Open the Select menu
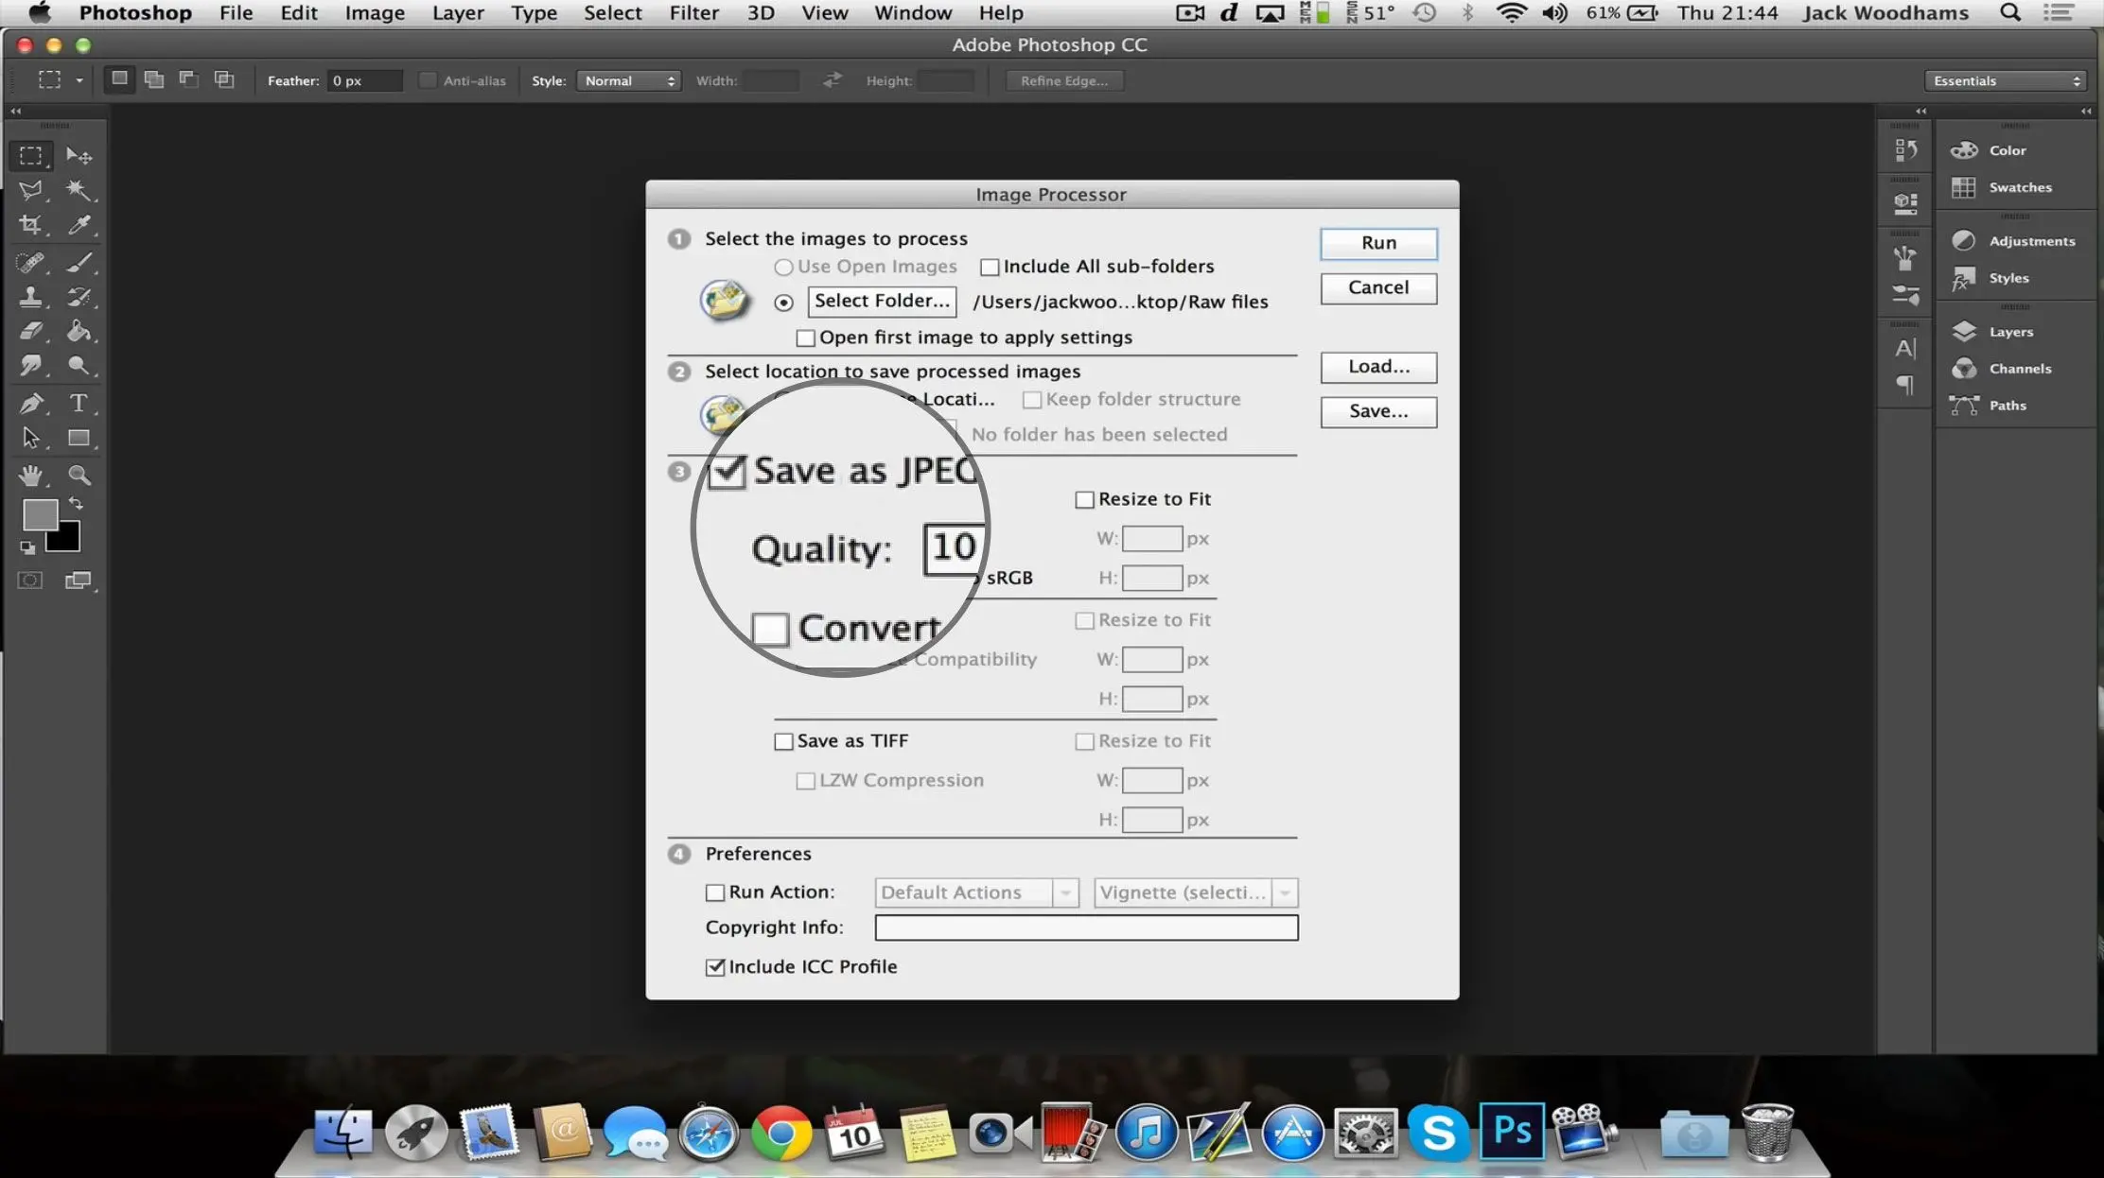 click(x=611, y=13)
